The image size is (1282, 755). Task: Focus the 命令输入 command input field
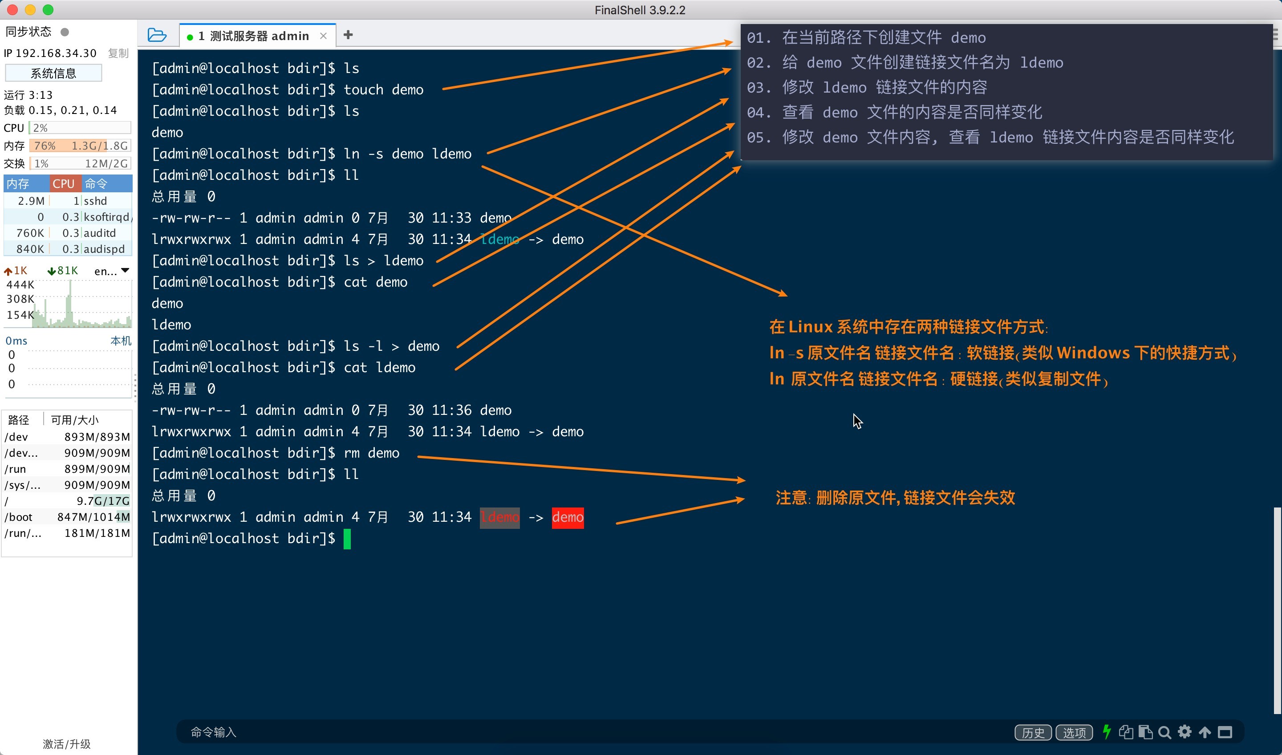tap(590, 732)
